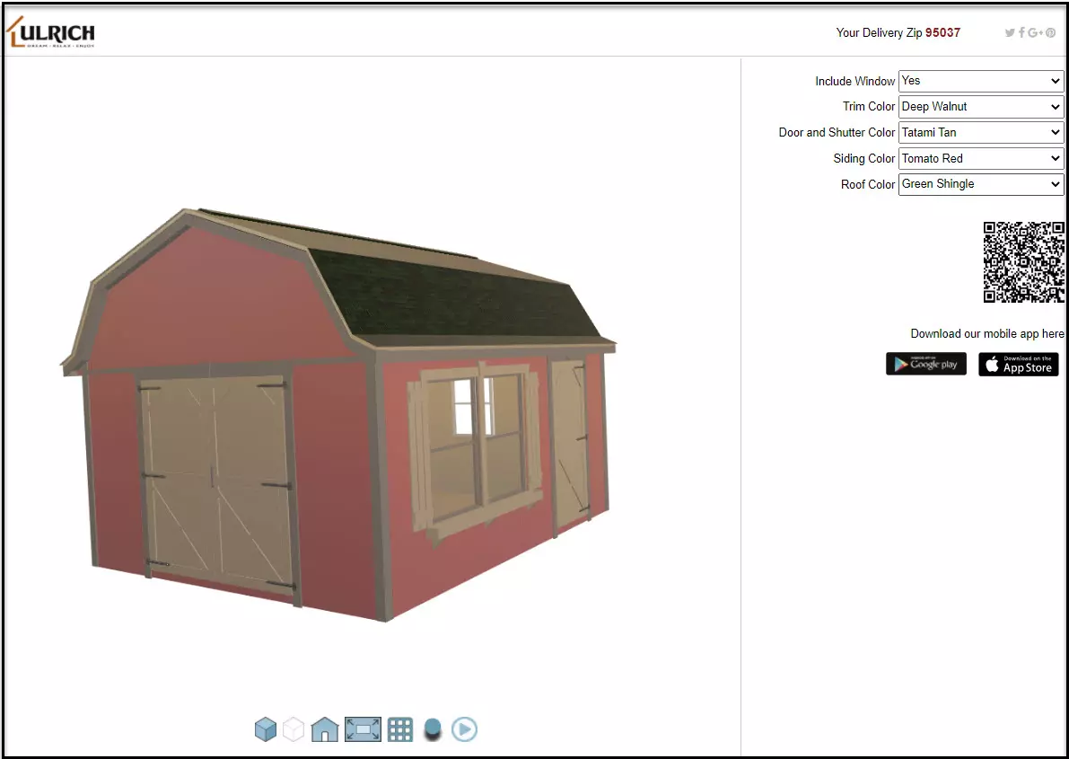Click the Facebook share icon

(1021, 33)
